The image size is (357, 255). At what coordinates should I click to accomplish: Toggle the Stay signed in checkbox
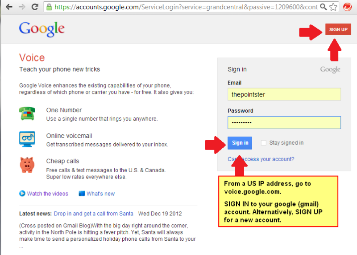point(264,143)
